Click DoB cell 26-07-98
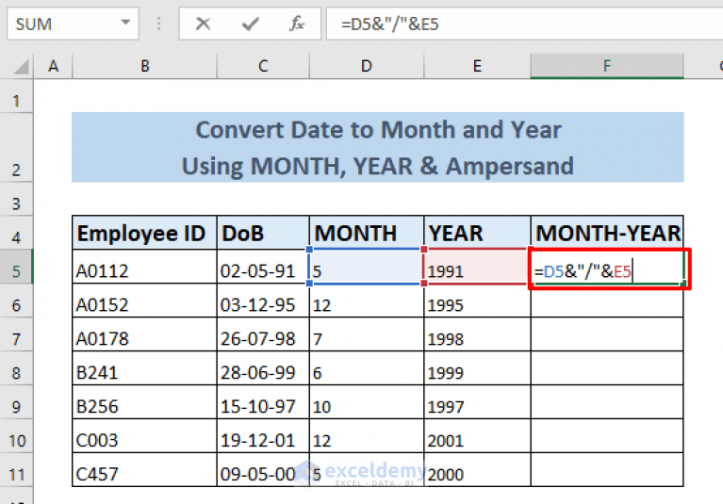 pyautogui.click(x=263, y=334)
